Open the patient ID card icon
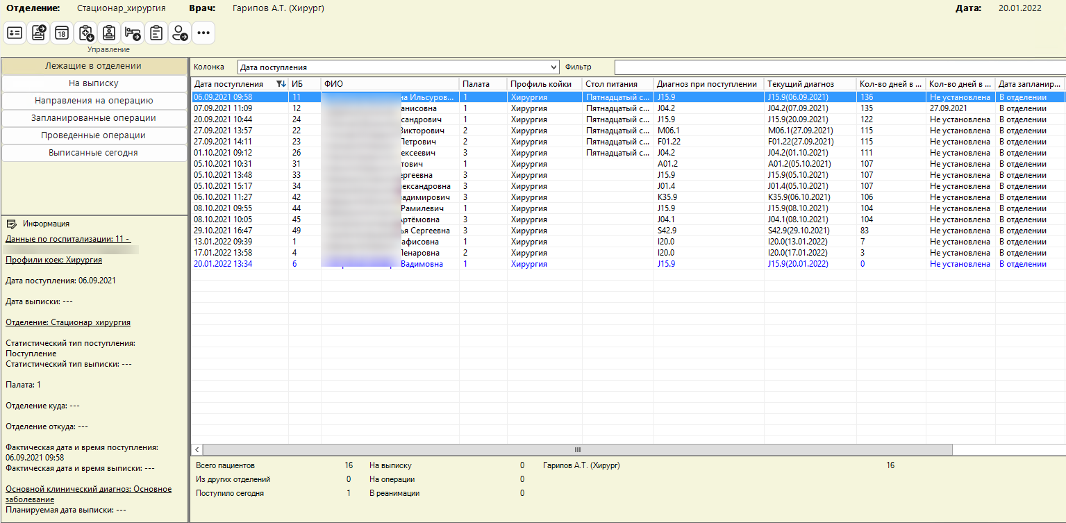The width and height of the screenshot is (1066, 523). tap(15, 33)
